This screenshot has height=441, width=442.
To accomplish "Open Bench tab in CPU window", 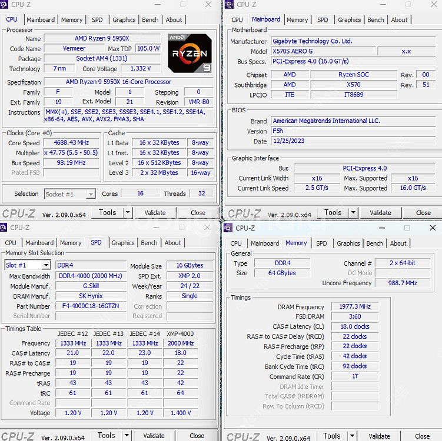I will tap(150, 20).
